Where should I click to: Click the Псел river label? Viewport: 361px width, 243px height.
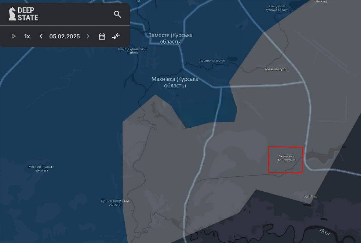tap(324, 232)
